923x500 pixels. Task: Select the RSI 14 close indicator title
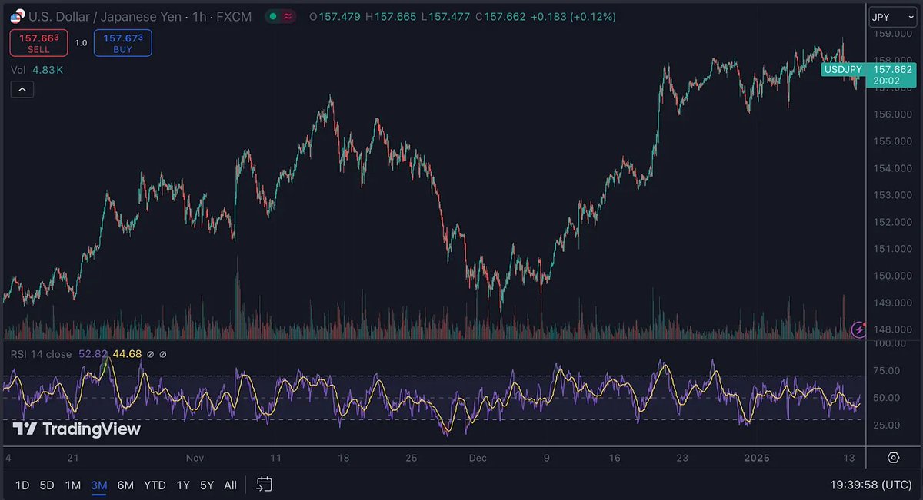point(41,354)
